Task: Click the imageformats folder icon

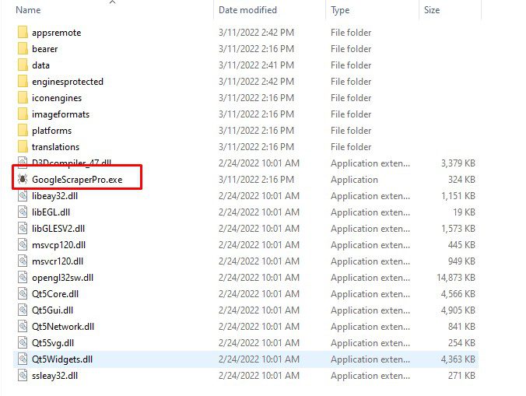Action: pos(23,114)
